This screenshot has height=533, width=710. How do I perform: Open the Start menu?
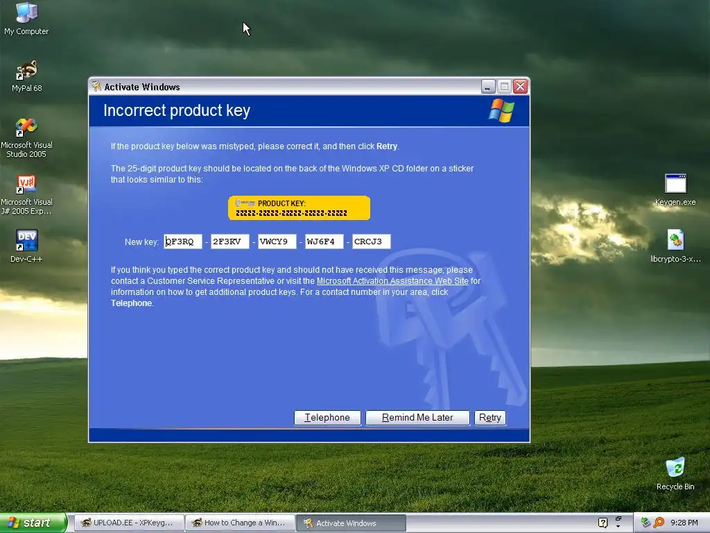(x=33, y=523)
